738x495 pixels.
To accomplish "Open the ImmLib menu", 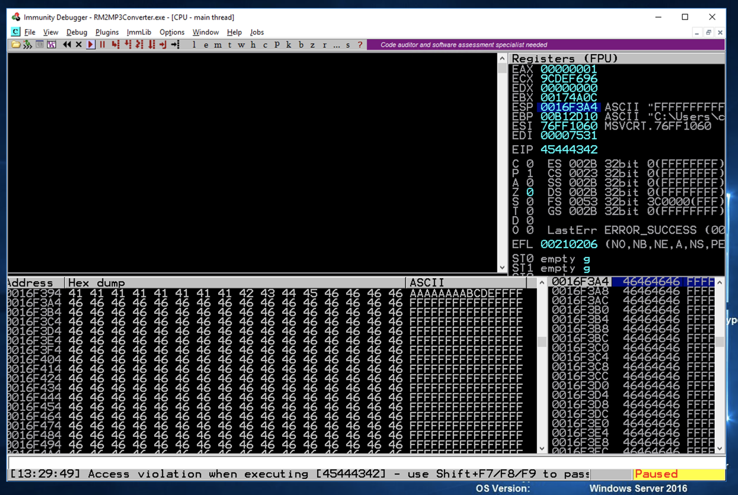I will click(139, 32).
